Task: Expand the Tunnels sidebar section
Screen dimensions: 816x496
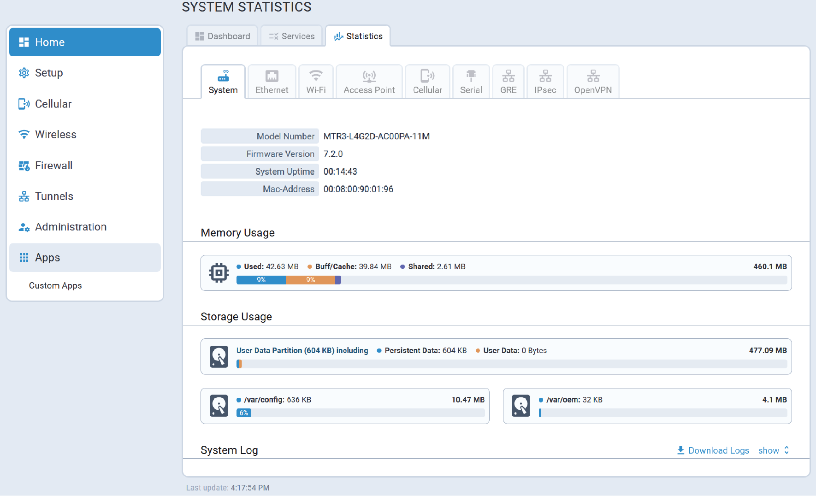Action: 85,196
